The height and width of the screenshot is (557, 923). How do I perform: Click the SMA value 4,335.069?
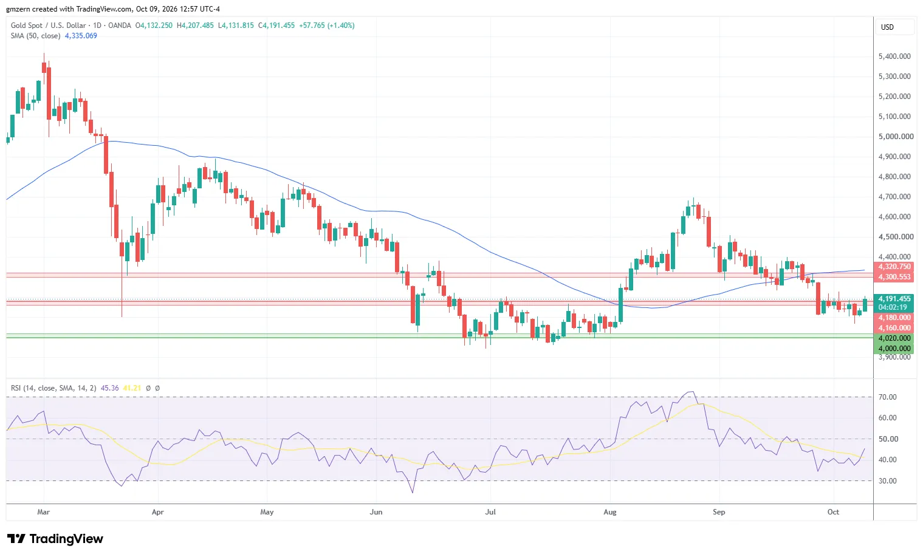tap(81, 36)
